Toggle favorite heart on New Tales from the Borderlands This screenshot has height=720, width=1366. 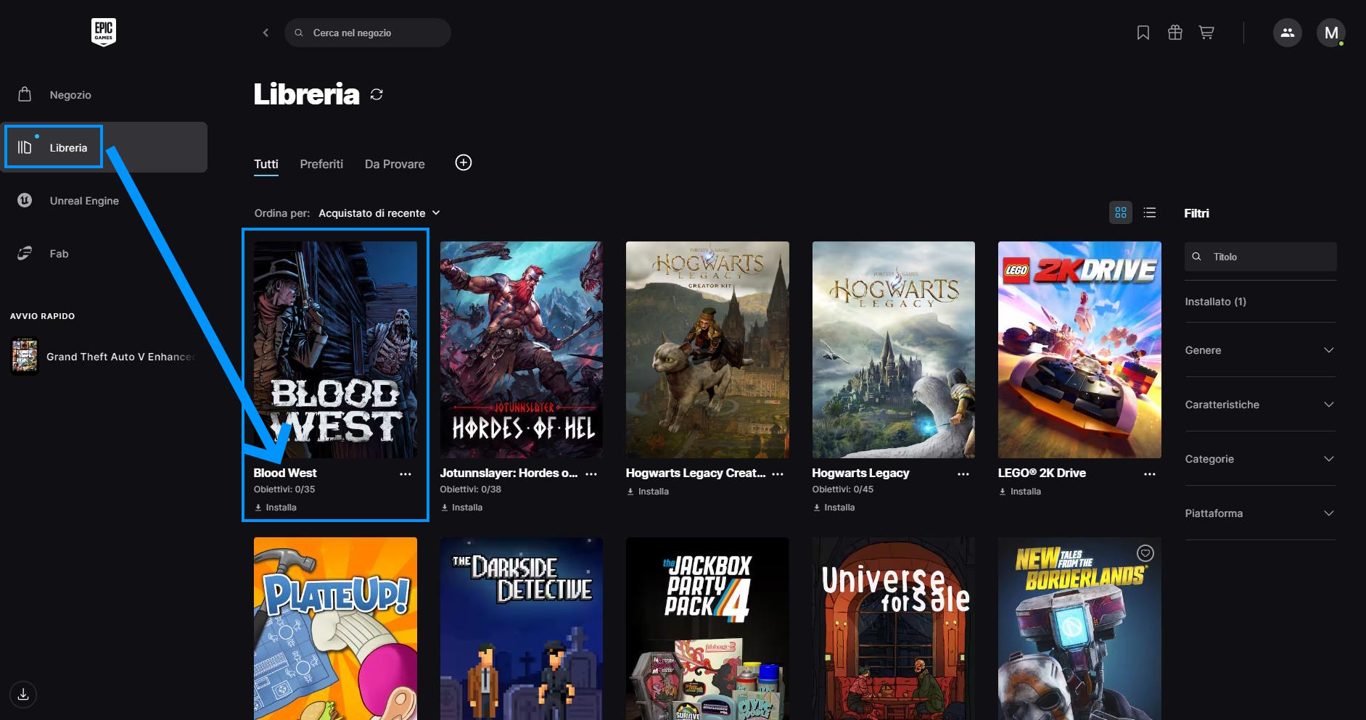point(1145,553)
